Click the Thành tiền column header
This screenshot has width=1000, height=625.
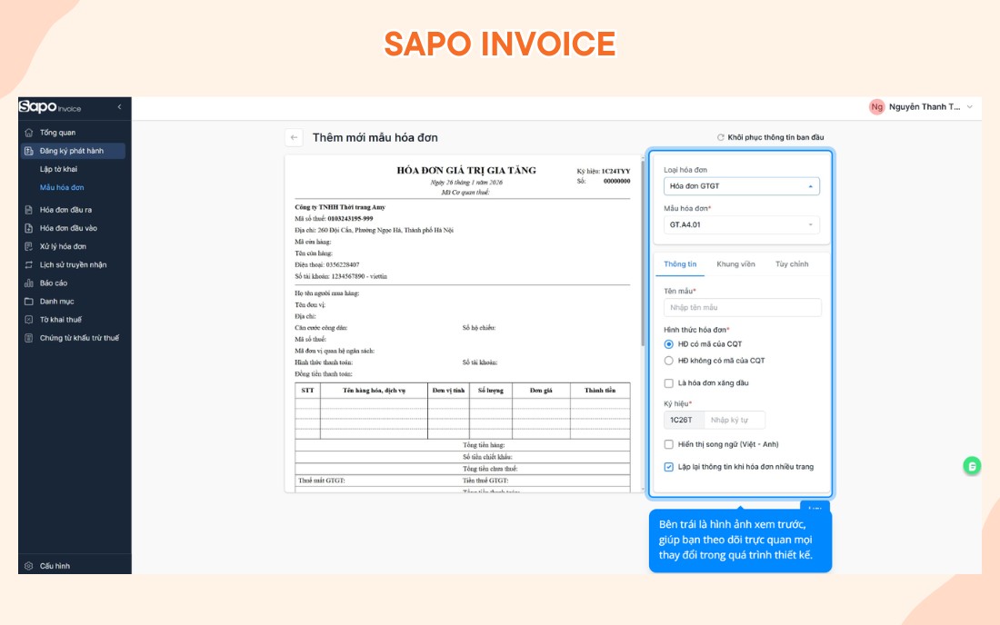(600, 391)
